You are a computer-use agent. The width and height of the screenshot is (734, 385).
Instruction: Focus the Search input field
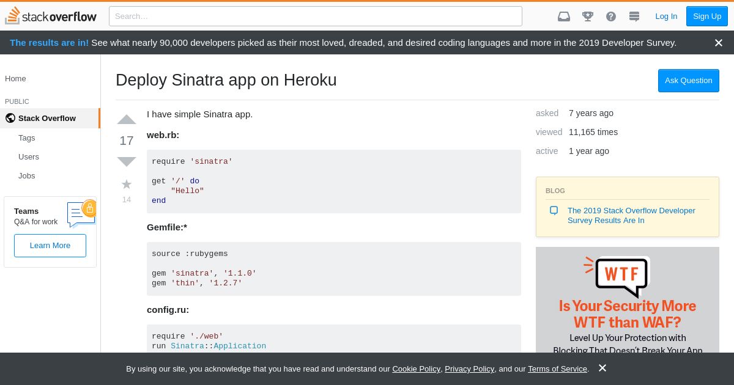click(316, 16)
